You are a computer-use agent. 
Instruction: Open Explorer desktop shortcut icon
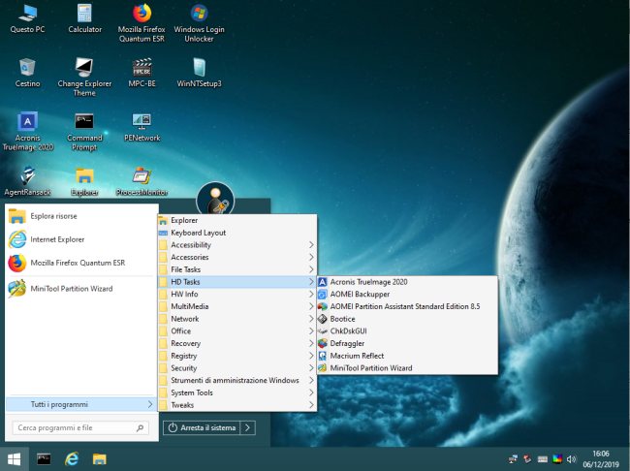pos(84,181)
